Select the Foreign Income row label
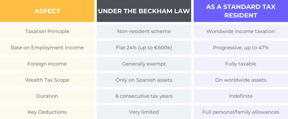 coord(47,64)
